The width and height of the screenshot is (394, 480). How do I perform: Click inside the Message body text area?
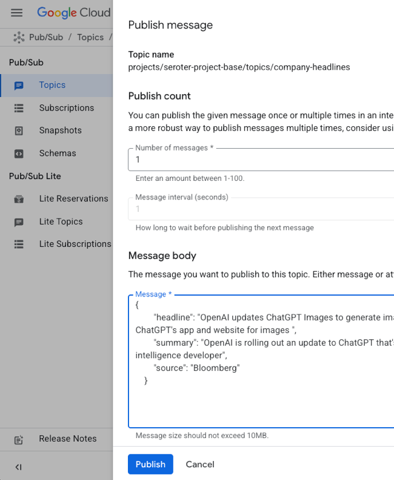point(261,401)
